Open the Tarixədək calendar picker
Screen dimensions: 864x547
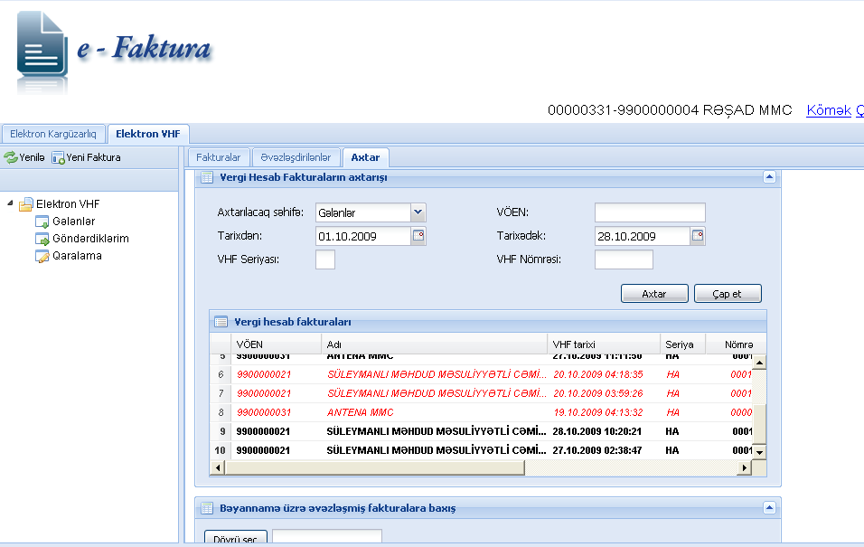point(698,236)
